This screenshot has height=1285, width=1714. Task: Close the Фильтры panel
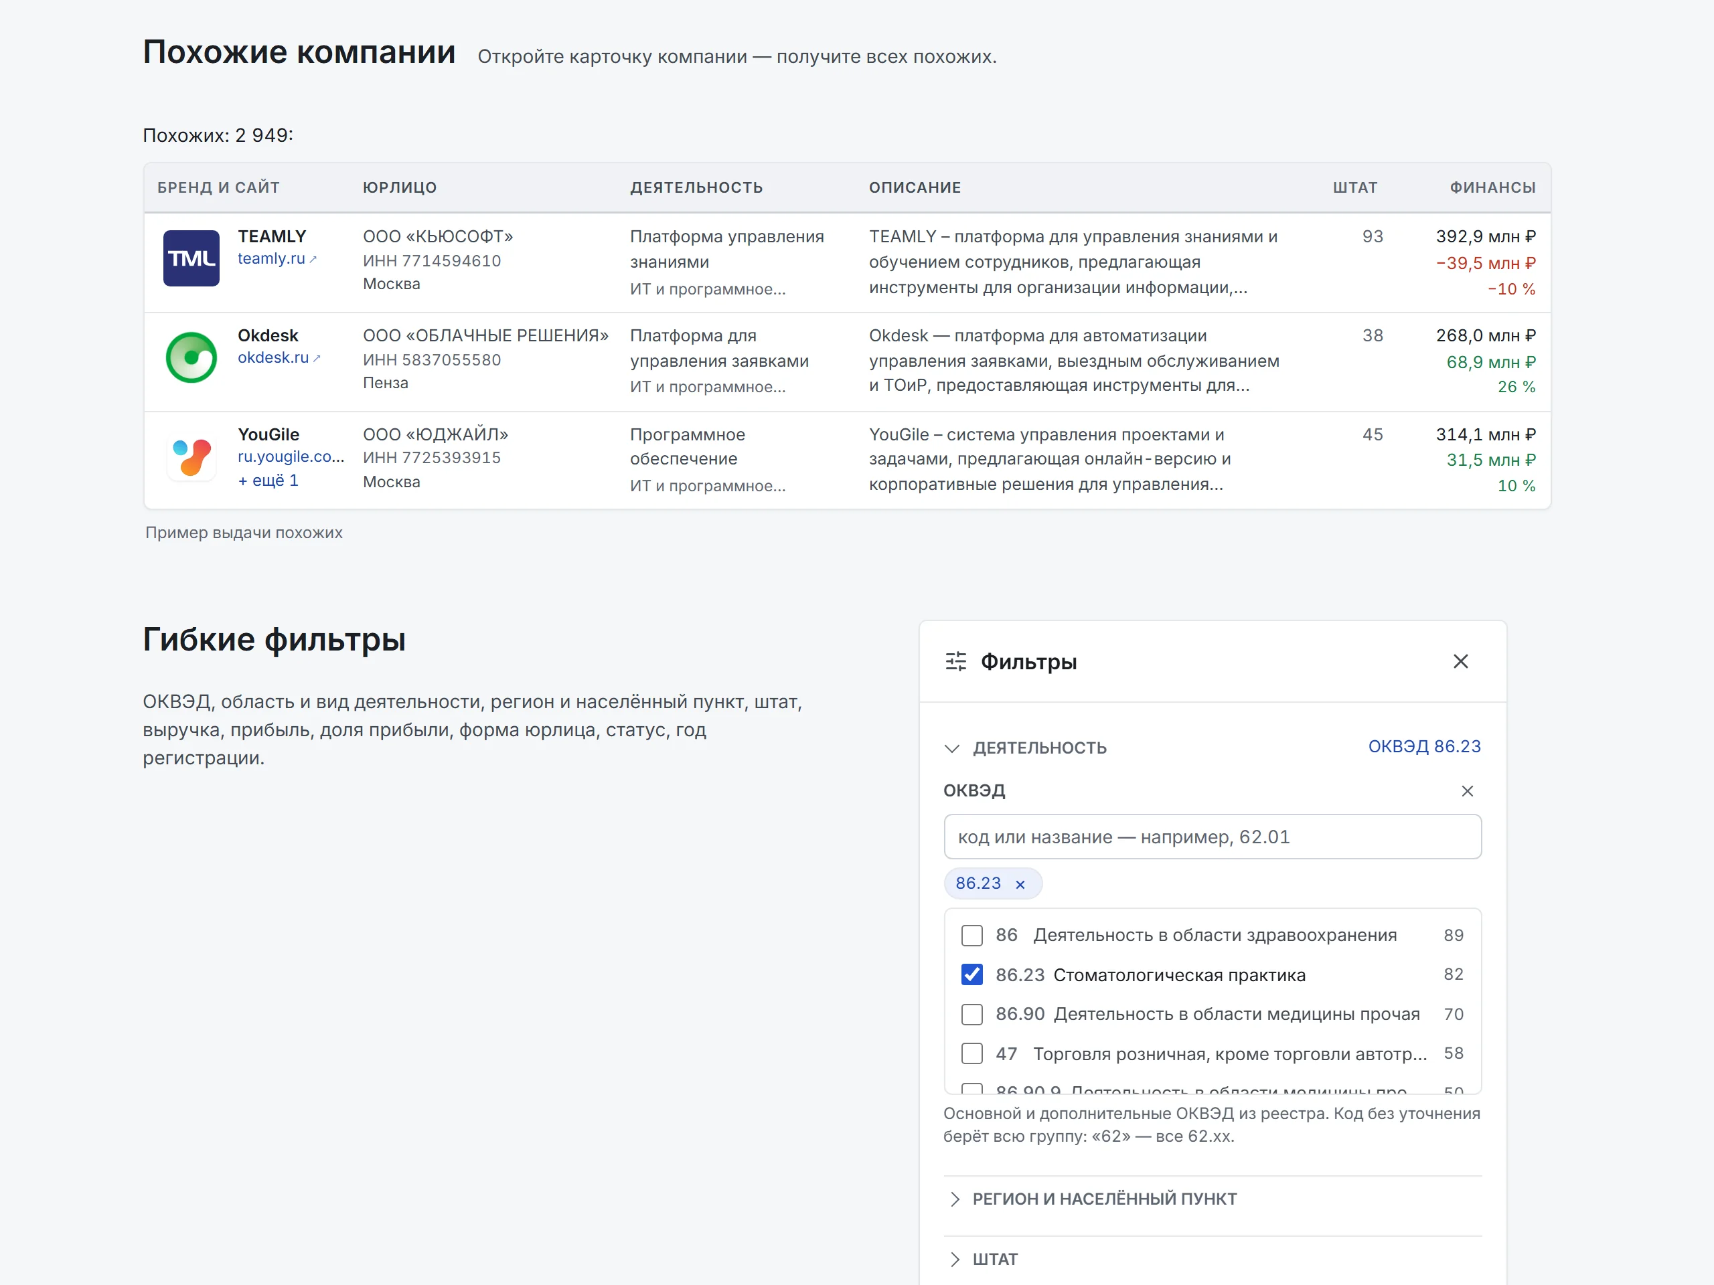tap(1460, 661)
